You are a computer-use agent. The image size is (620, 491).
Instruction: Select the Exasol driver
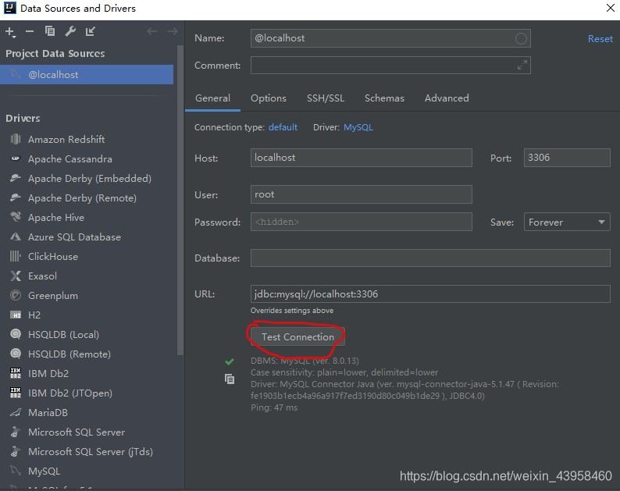pos(87,276)
